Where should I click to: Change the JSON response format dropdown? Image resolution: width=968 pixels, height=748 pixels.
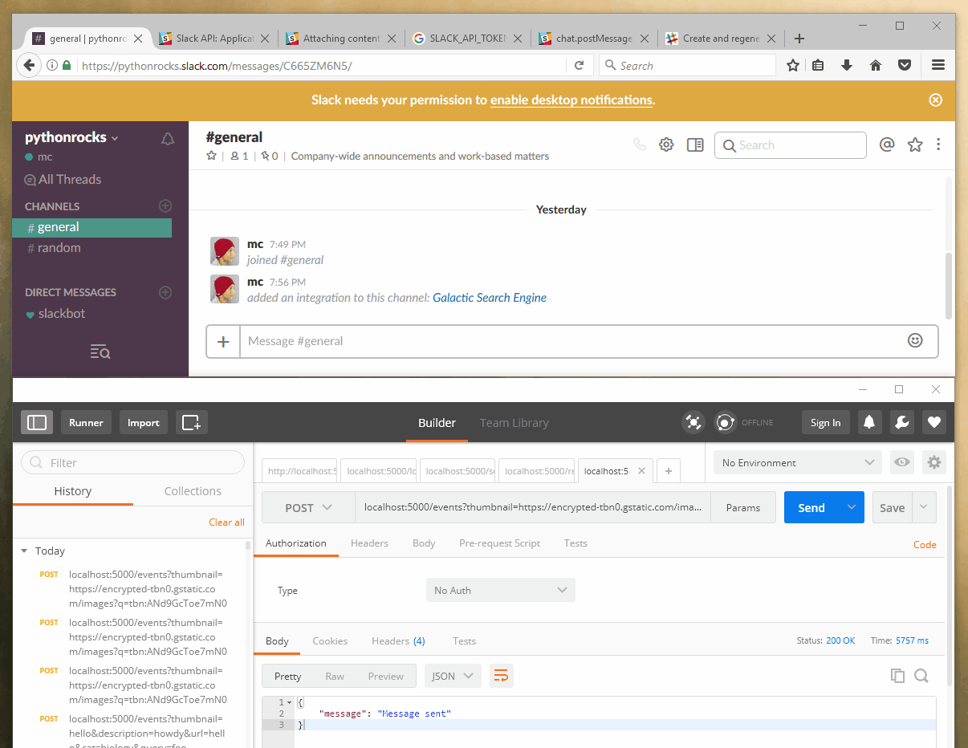[x=453, y=676]
